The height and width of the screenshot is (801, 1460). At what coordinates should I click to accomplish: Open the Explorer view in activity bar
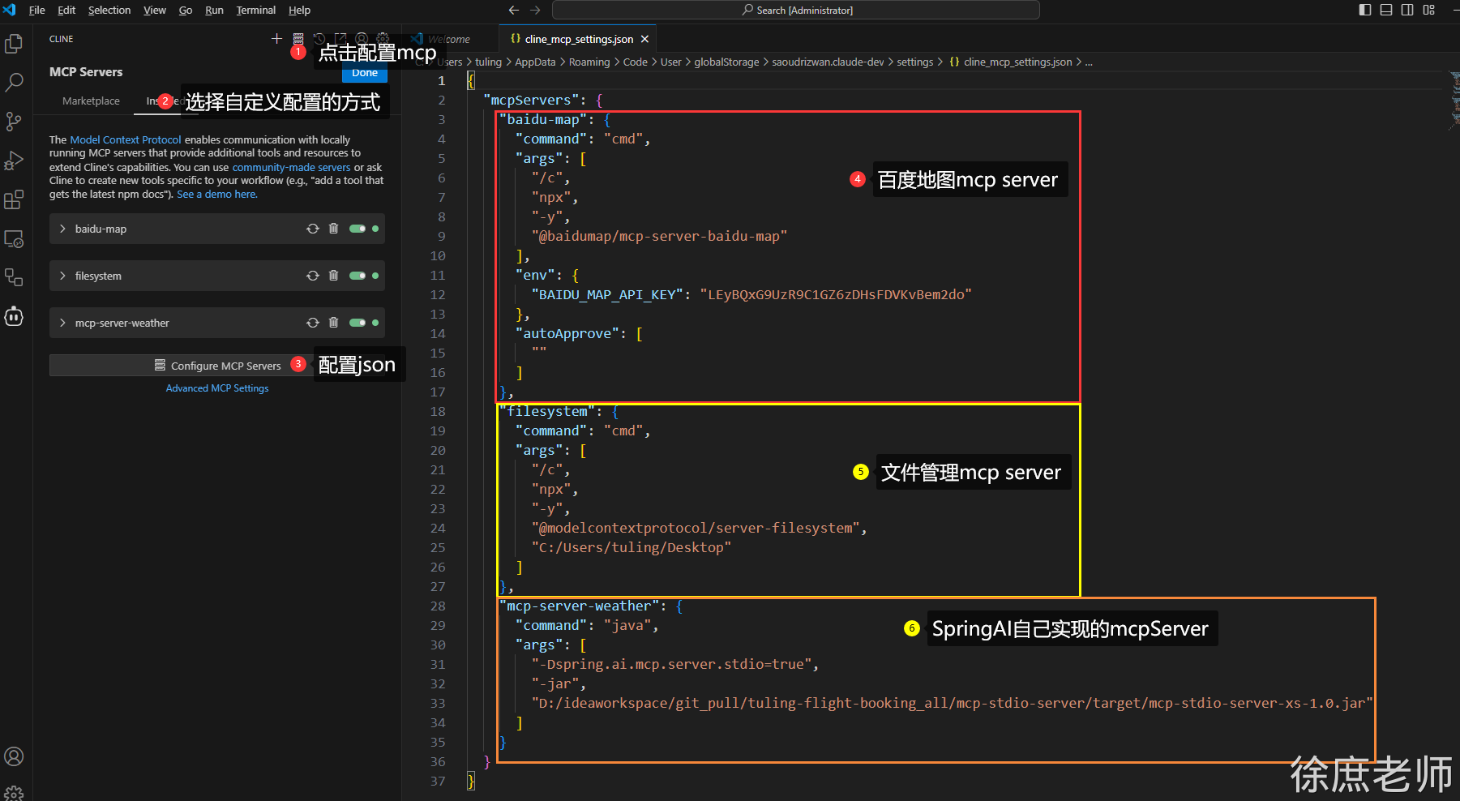[14, 44]
